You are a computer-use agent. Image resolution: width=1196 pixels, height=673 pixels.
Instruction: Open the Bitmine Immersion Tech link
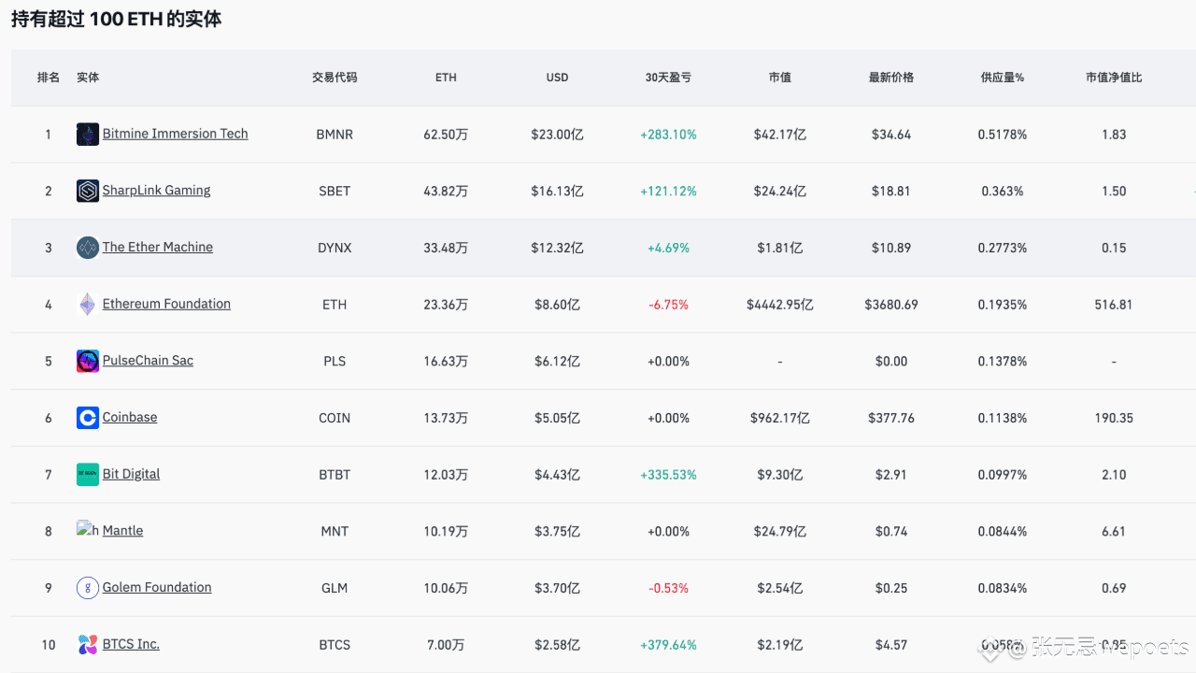pyautogui.click(x=176, y=134)
